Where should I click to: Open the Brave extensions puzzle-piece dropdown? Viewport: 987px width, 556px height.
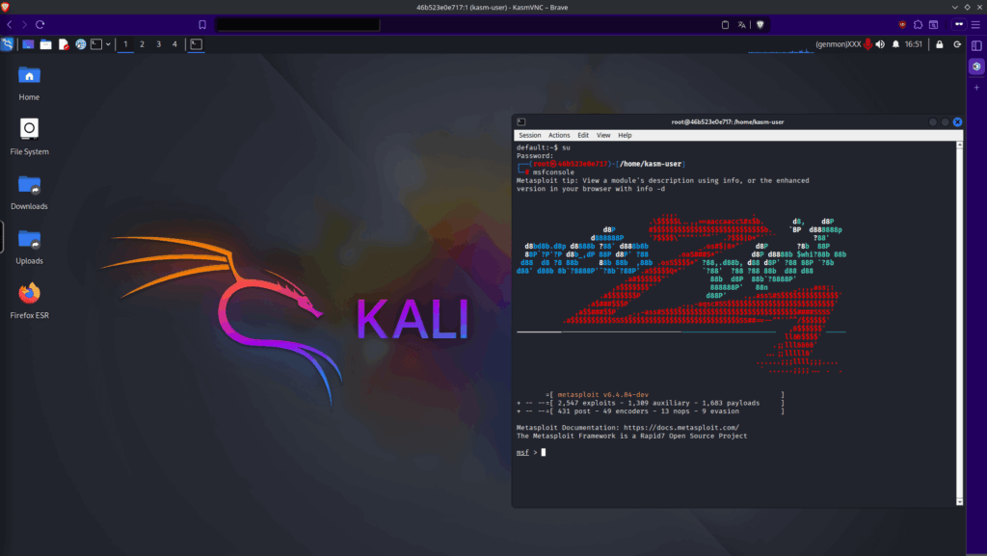917,24
